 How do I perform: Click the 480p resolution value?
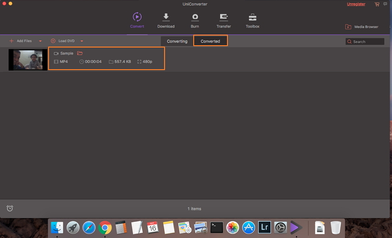click(147, 62)
